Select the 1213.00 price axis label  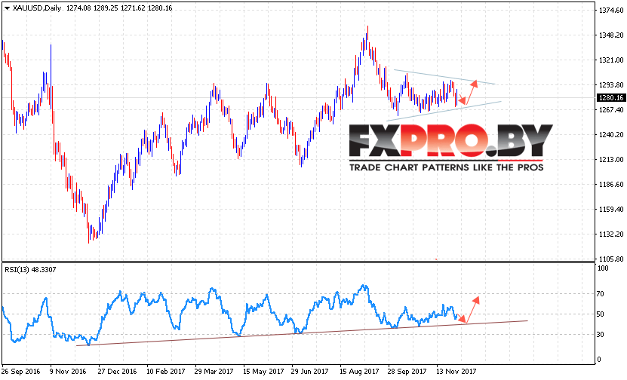tap(611, 159)
